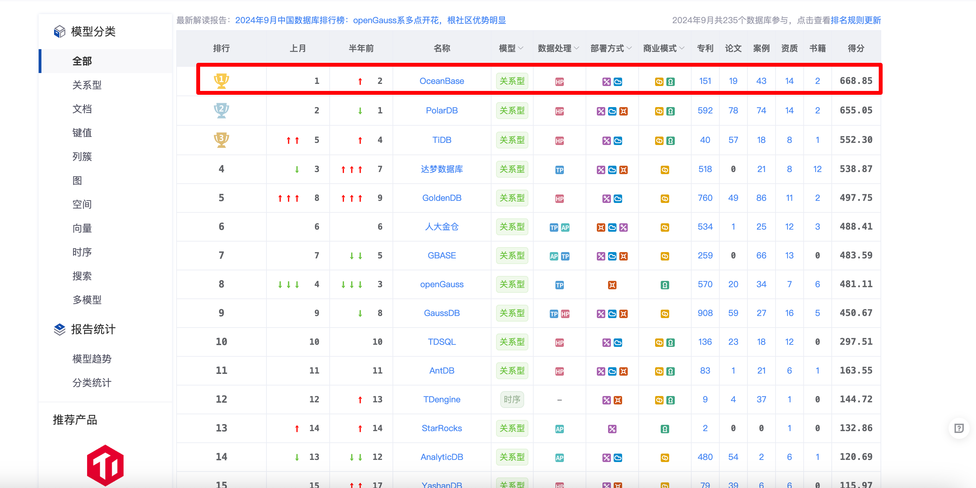This screenshot has height=488, width=976.
Task: Click the TiDB recommended product logo
Action: [x=105, y=465]
